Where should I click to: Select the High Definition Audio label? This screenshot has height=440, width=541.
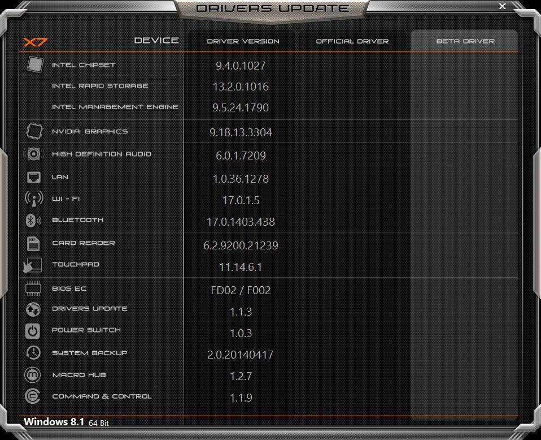point(102,154)
